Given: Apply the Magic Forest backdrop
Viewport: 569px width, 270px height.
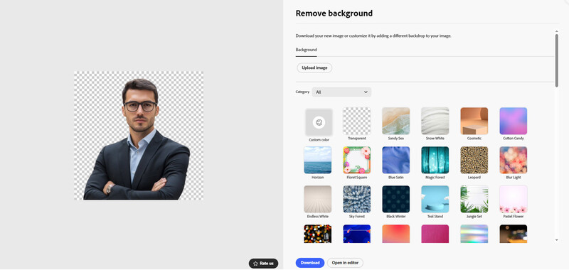Looking at the screenshot, I should pyautogui.click(x=435, y=160).
